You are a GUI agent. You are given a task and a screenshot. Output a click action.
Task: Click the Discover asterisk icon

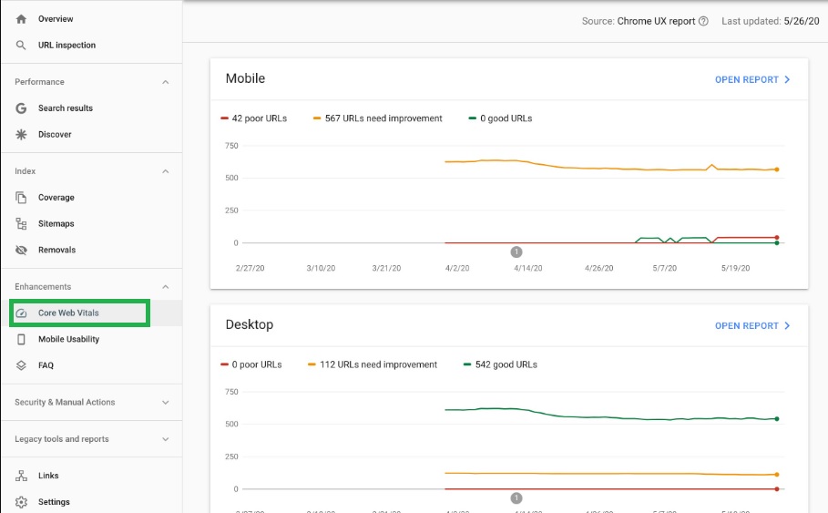[x=21, y=134]
